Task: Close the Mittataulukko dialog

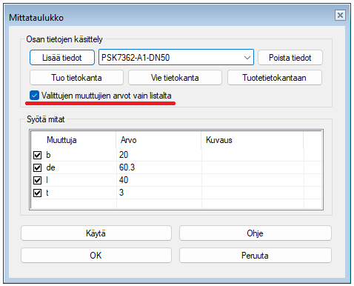Action: tap(340, 16)
